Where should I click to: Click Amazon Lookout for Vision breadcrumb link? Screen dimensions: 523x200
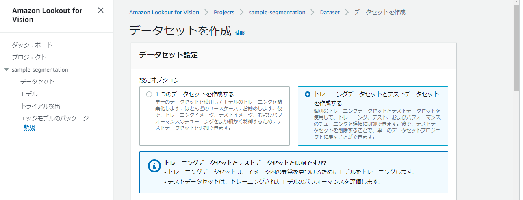(164, 12)
